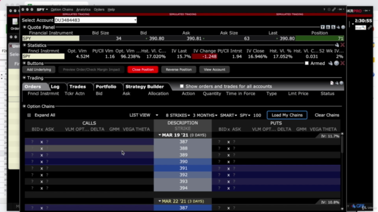Click the SPY ask price 390.81
Screen dimensions: 378x212
tap(194, 38)
